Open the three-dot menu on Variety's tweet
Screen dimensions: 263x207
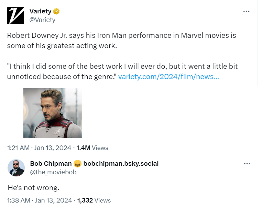(246, 11)
